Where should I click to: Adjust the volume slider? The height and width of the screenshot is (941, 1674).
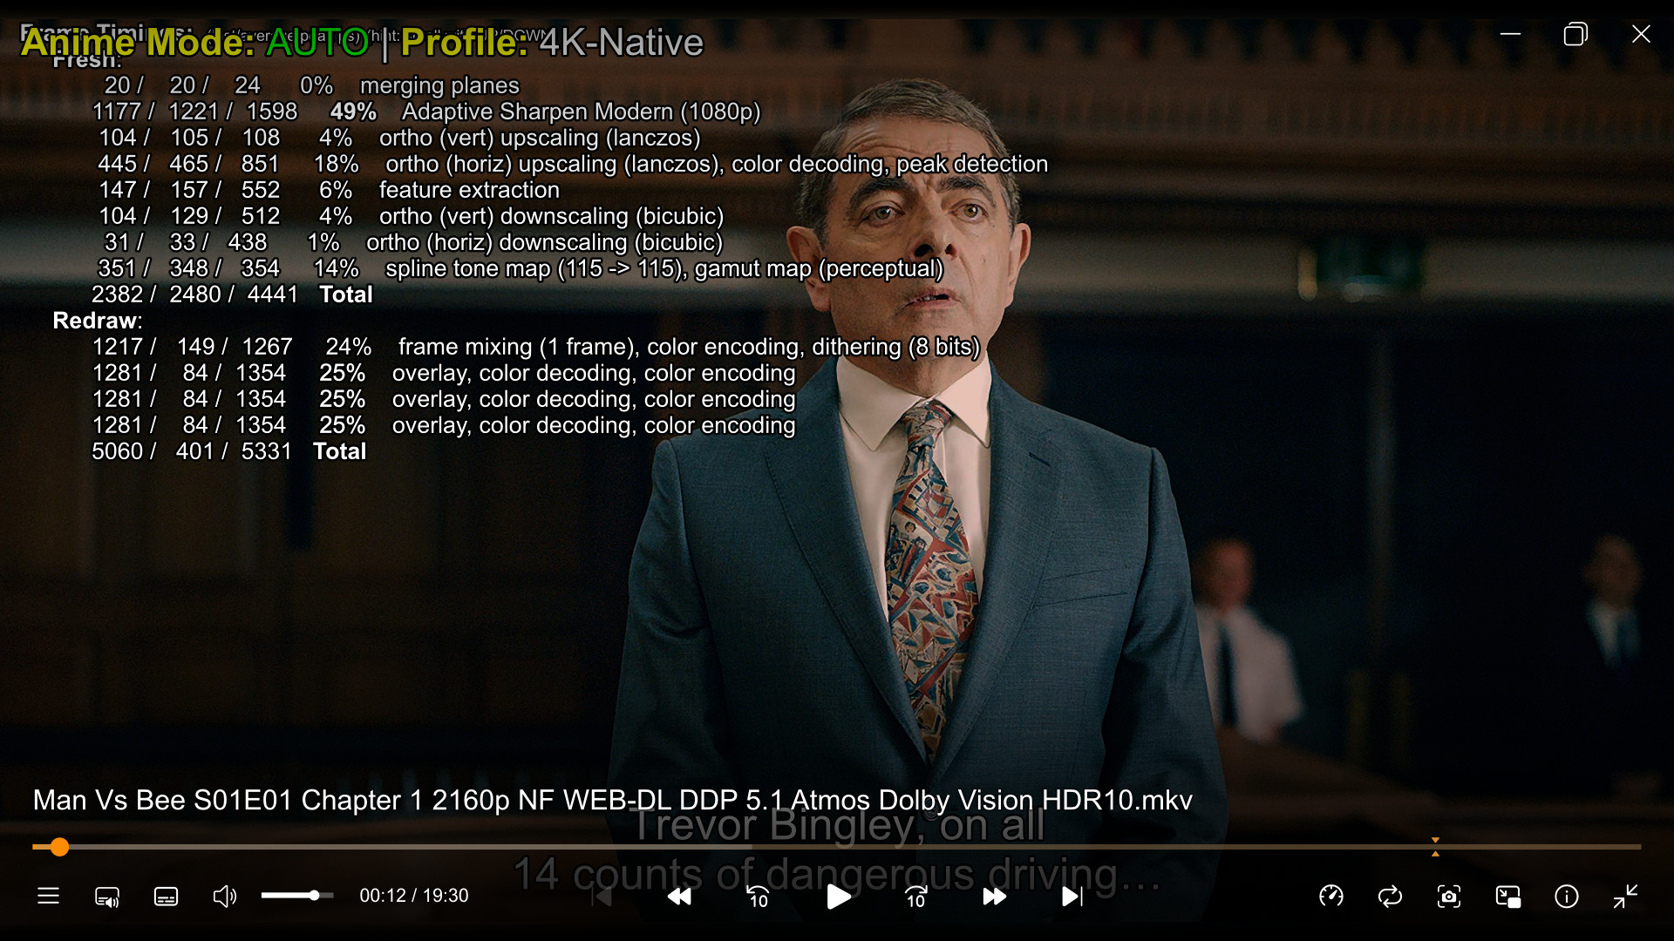[x=296, y=895]
